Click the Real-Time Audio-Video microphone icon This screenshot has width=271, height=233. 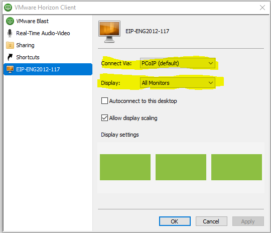10,33
